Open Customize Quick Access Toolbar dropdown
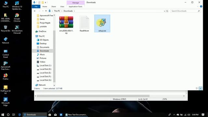This screenshot has width=208, height=117. pos(45,2)
